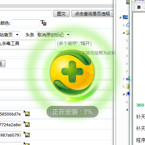Image resolution: width=145 pixels, height=145 pixels.
Task: Select the cloud drive icon in explorer tree
Action: click(x=128, y=25)
